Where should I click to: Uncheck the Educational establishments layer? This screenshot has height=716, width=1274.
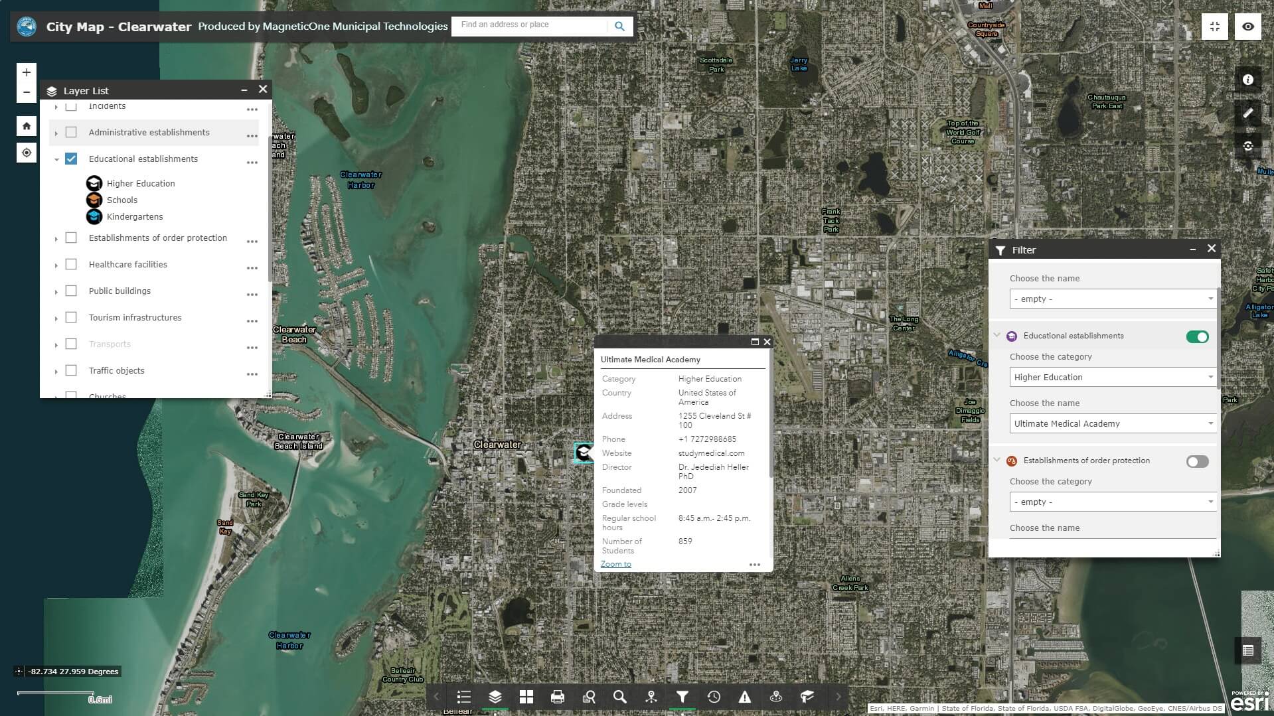click(x=71, y=159)
